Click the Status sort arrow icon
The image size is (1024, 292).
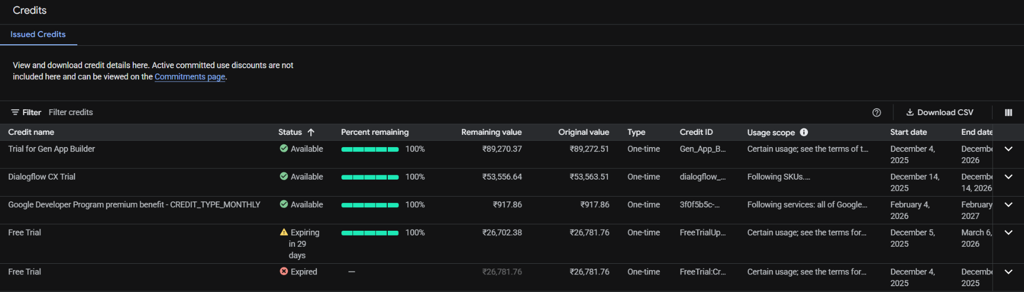pyautogui.click(x=311, y=132)
